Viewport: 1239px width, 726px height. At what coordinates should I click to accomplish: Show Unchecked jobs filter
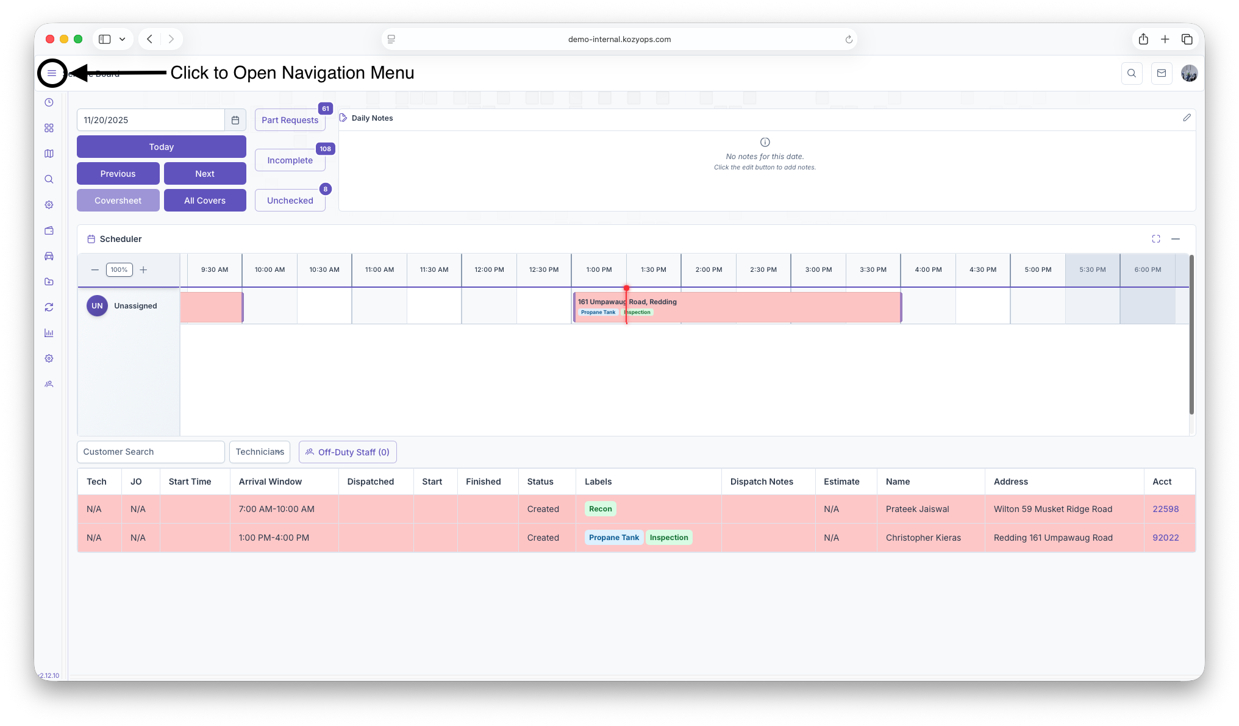click(290, 201)
